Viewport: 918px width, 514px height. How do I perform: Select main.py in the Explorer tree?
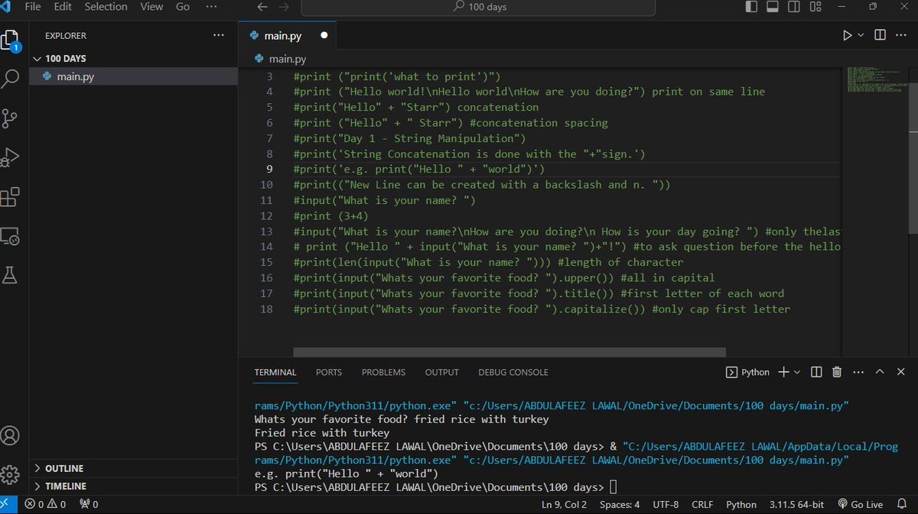coord(76,76)
